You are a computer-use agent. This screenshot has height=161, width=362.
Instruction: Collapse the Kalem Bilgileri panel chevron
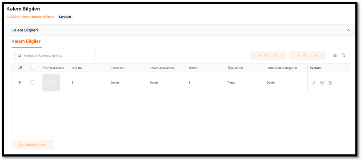348,30
